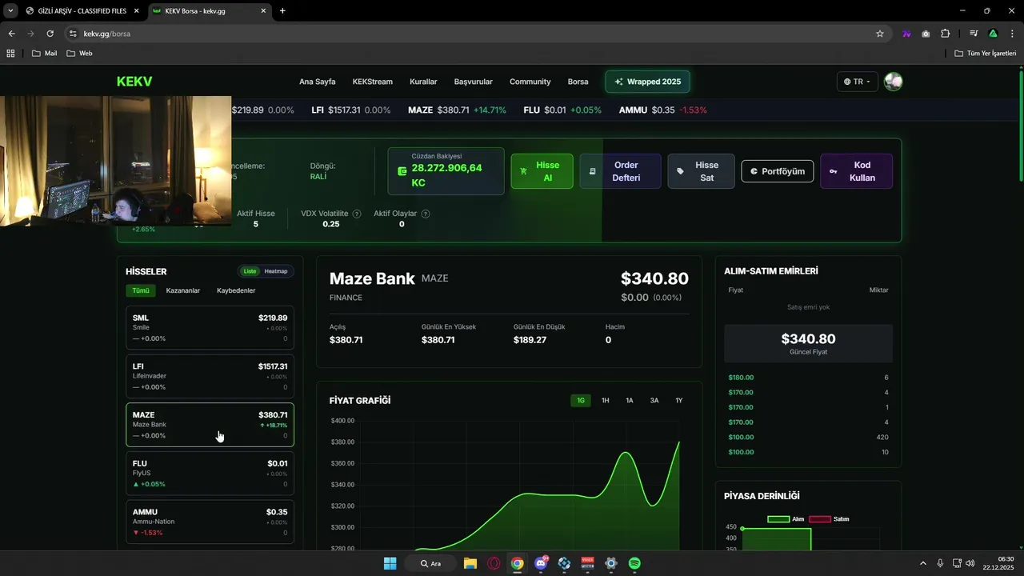Bookmark this page with the star icon
The image size is (1024, 576).
(880, 34)
